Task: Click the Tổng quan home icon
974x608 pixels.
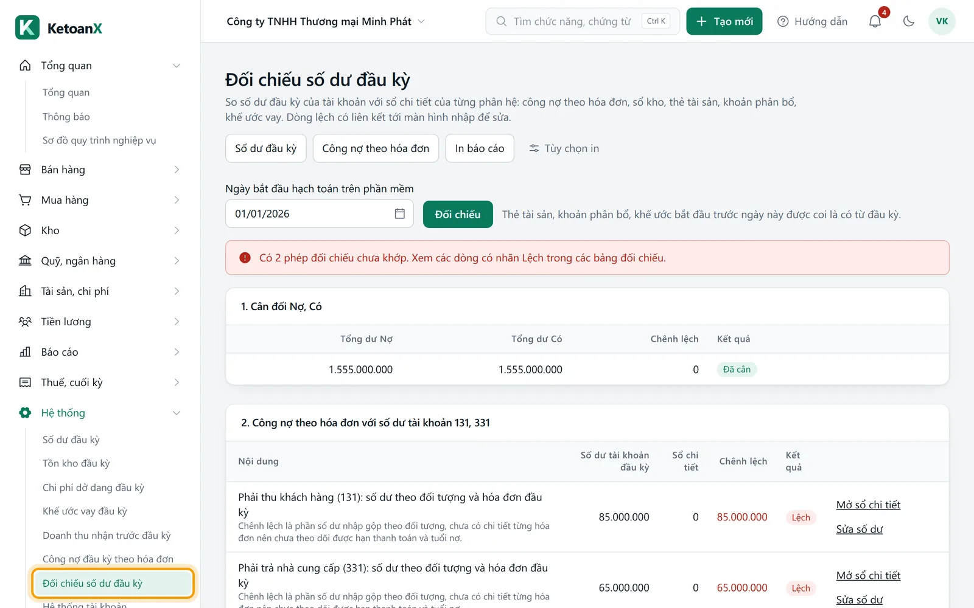Action: tap(25, 66)
